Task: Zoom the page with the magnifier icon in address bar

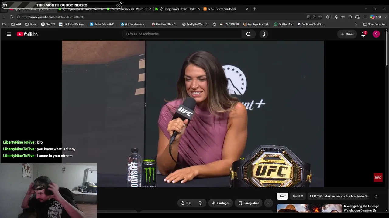Action: click(314, 17)
